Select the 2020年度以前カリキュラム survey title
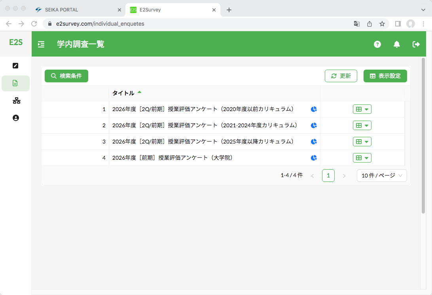 (203, 109)
